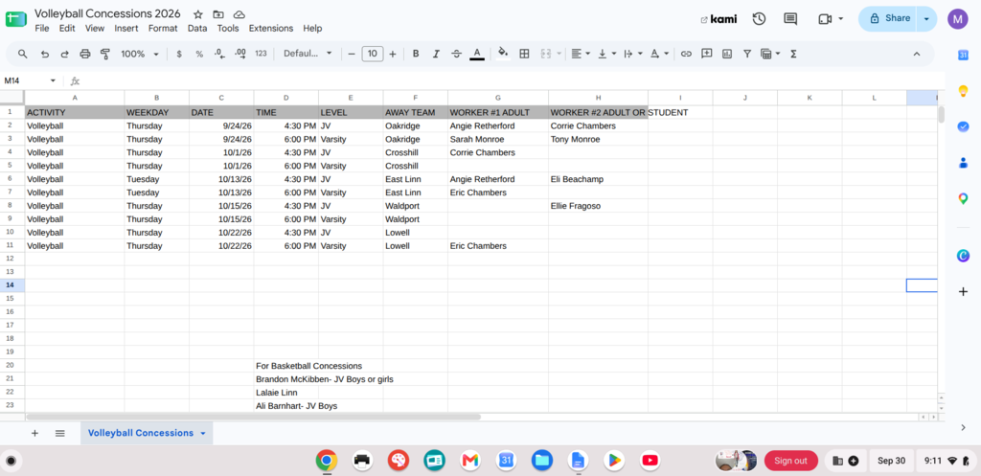View cloud document status
The height and width of the screenshot is (476, 981).
tap(239, 13)
